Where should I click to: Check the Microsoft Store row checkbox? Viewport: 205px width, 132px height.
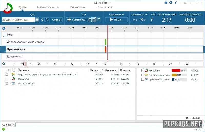[7, 83]
